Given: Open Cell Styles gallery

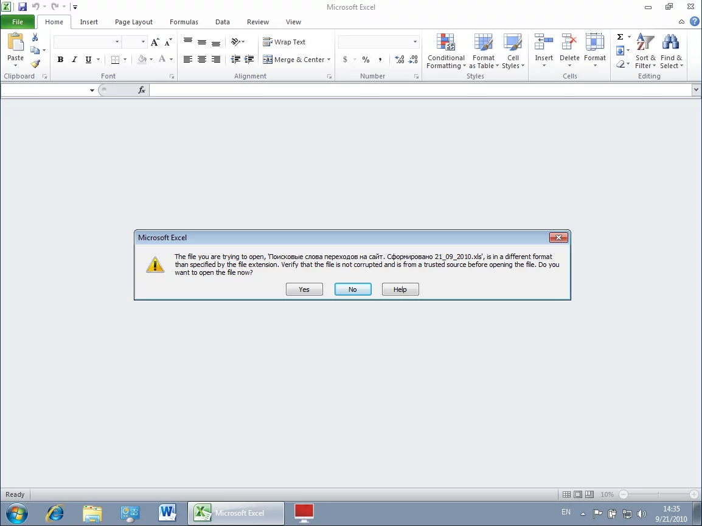Looking at the screenshot, I should (x=513, y=52).
